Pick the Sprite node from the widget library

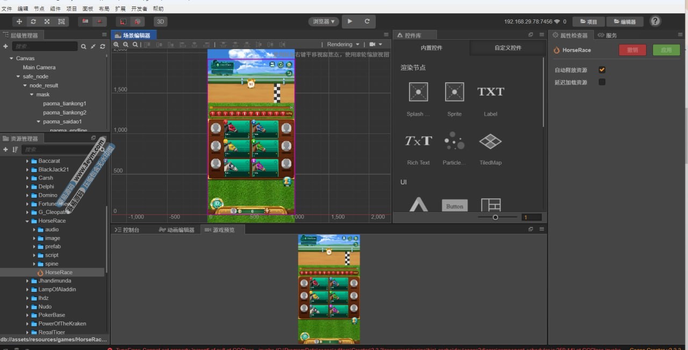454,92
